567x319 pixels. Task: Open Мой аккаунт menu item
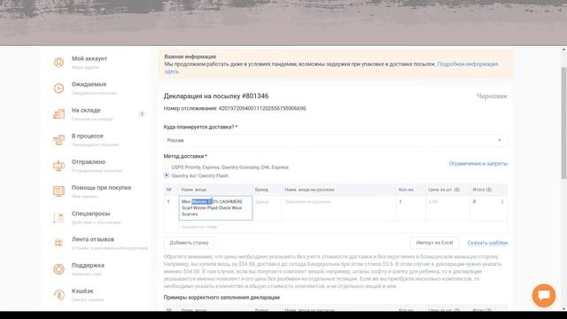89,58
